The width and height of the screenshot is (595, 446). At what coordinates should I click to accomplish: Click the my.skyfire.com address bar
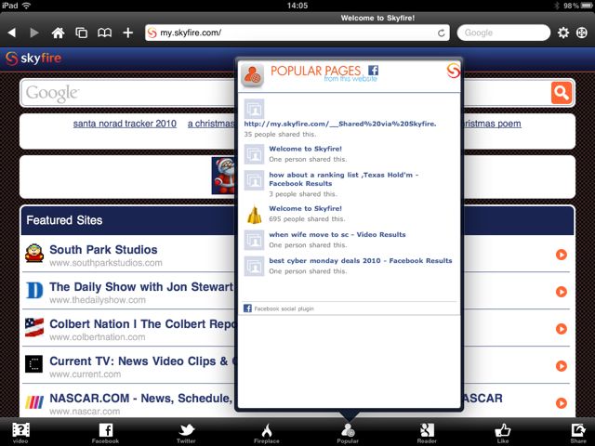tap(297, 33)
